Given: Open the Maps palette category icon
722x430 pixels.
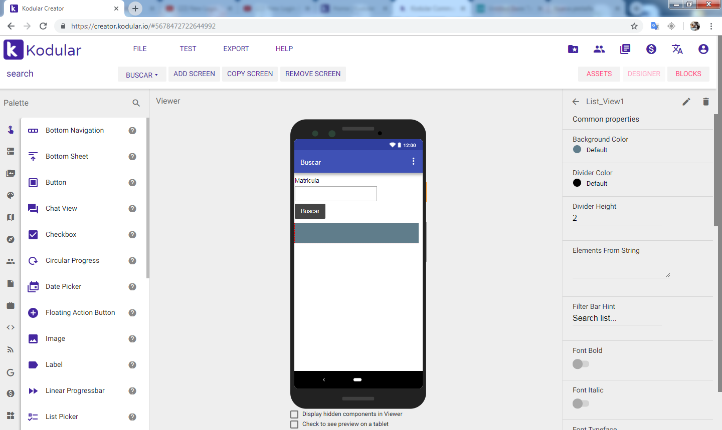Looking at the screenshot, I should (11, 217).
